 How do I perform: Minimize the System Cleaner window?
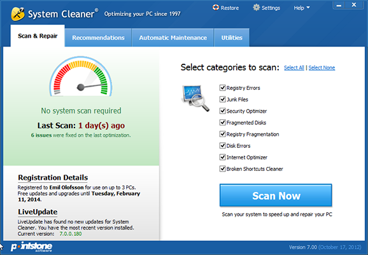tap(339, 5)
